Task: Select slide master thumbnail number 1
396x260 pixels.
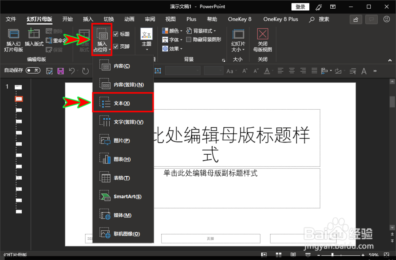Action: click(18, 87)
